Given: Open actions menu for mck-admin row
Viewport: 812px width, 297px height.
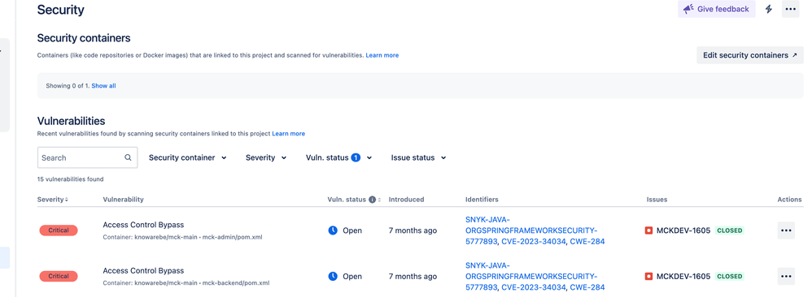Looking at the screenshot, I should tap(786, 230).
